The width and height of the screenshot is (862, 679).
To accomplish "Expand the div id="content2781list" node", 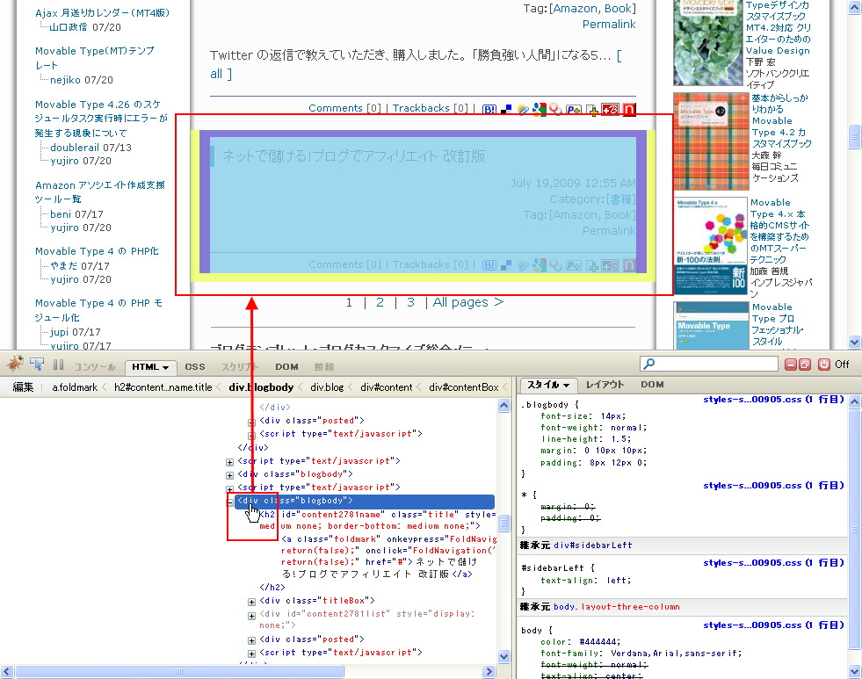I will (x=251, y=614).
